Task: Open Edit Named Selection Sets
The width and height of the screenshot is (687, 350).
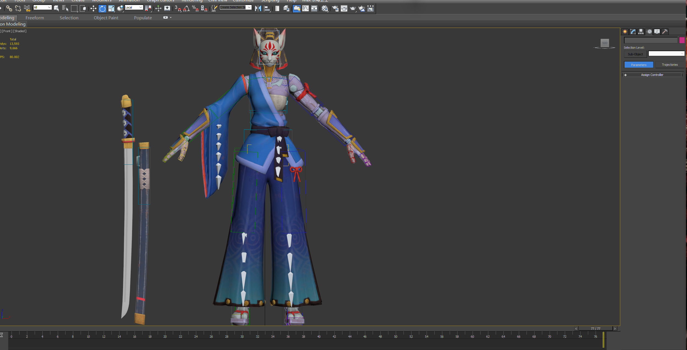Action: [214, 9]
